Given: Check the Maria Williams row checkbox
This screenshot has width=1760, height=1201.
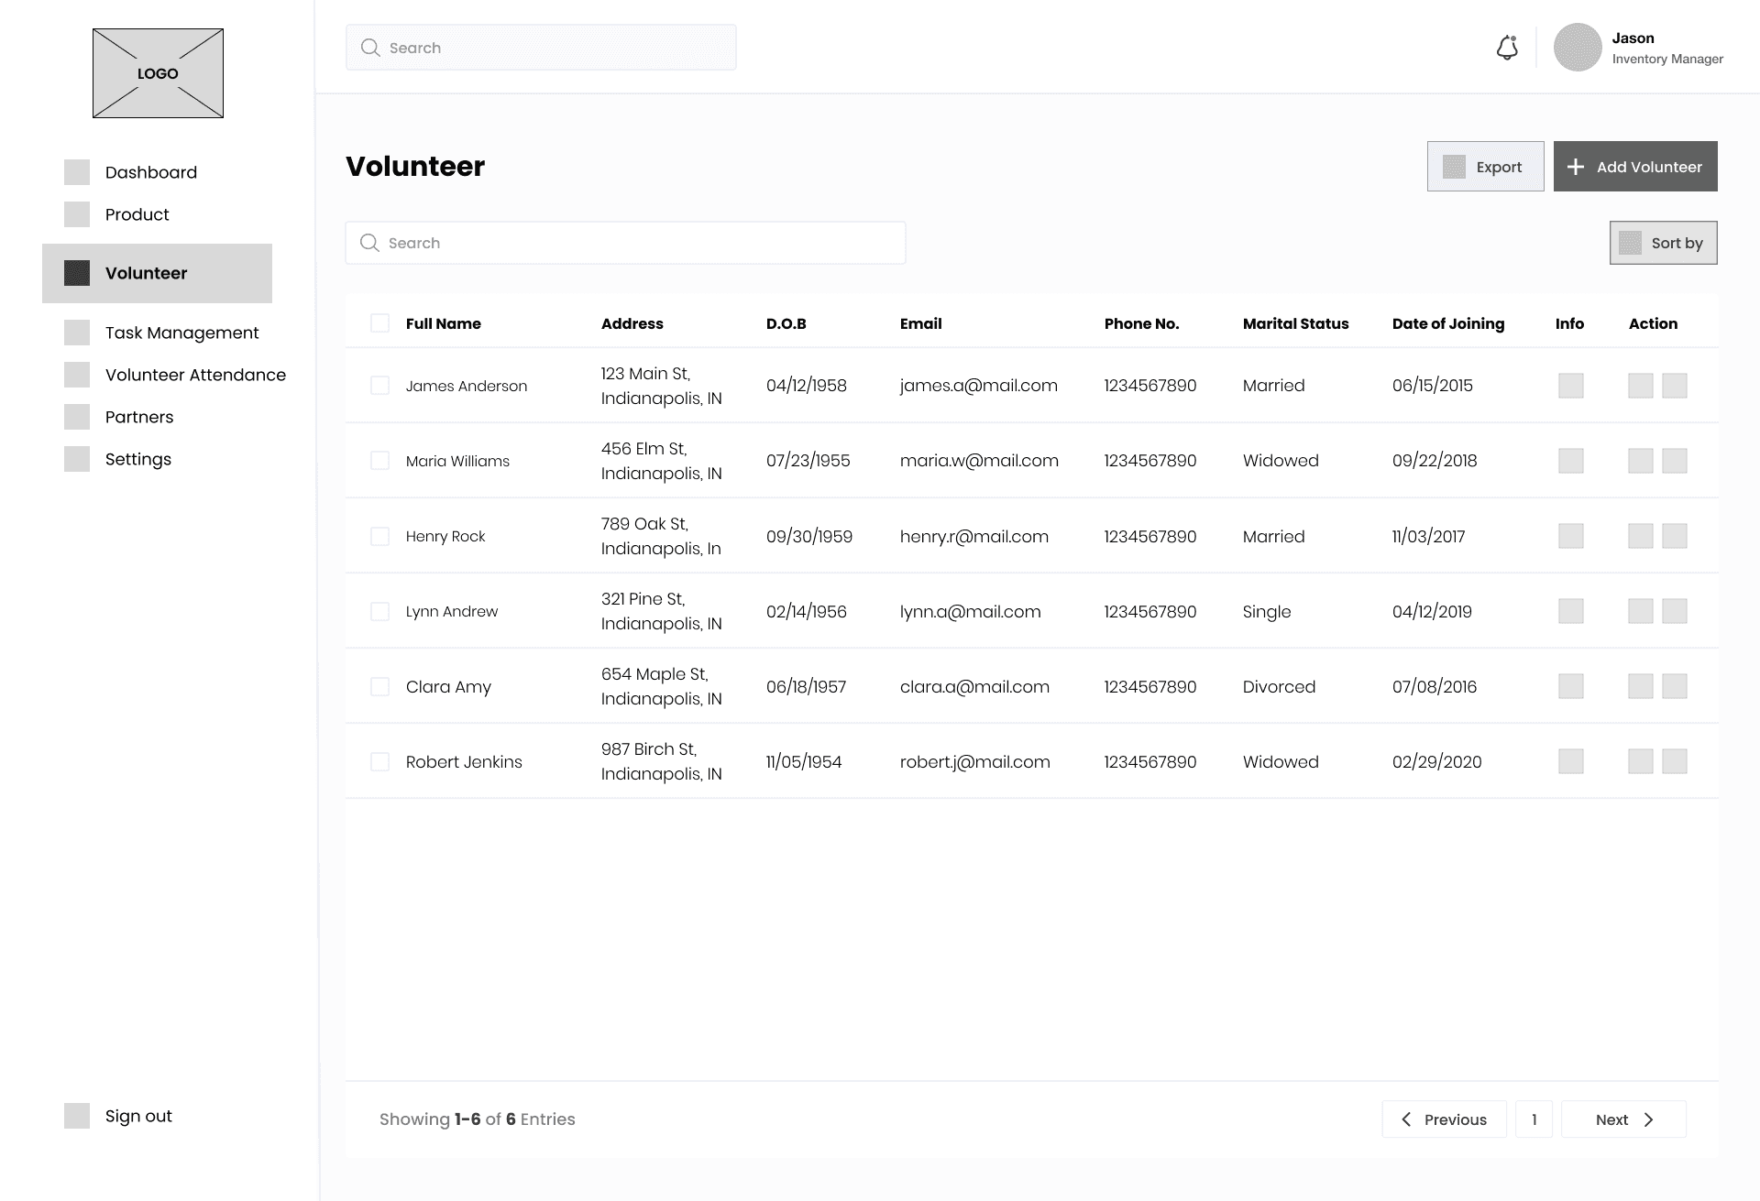Looking at the screenshot, I should tap(379, 460).
